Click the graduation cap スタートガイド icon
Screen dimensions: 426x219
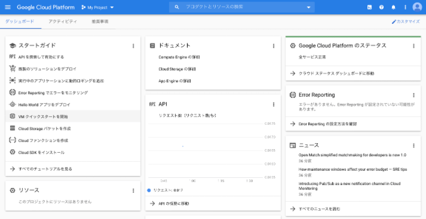pos(12,46)
